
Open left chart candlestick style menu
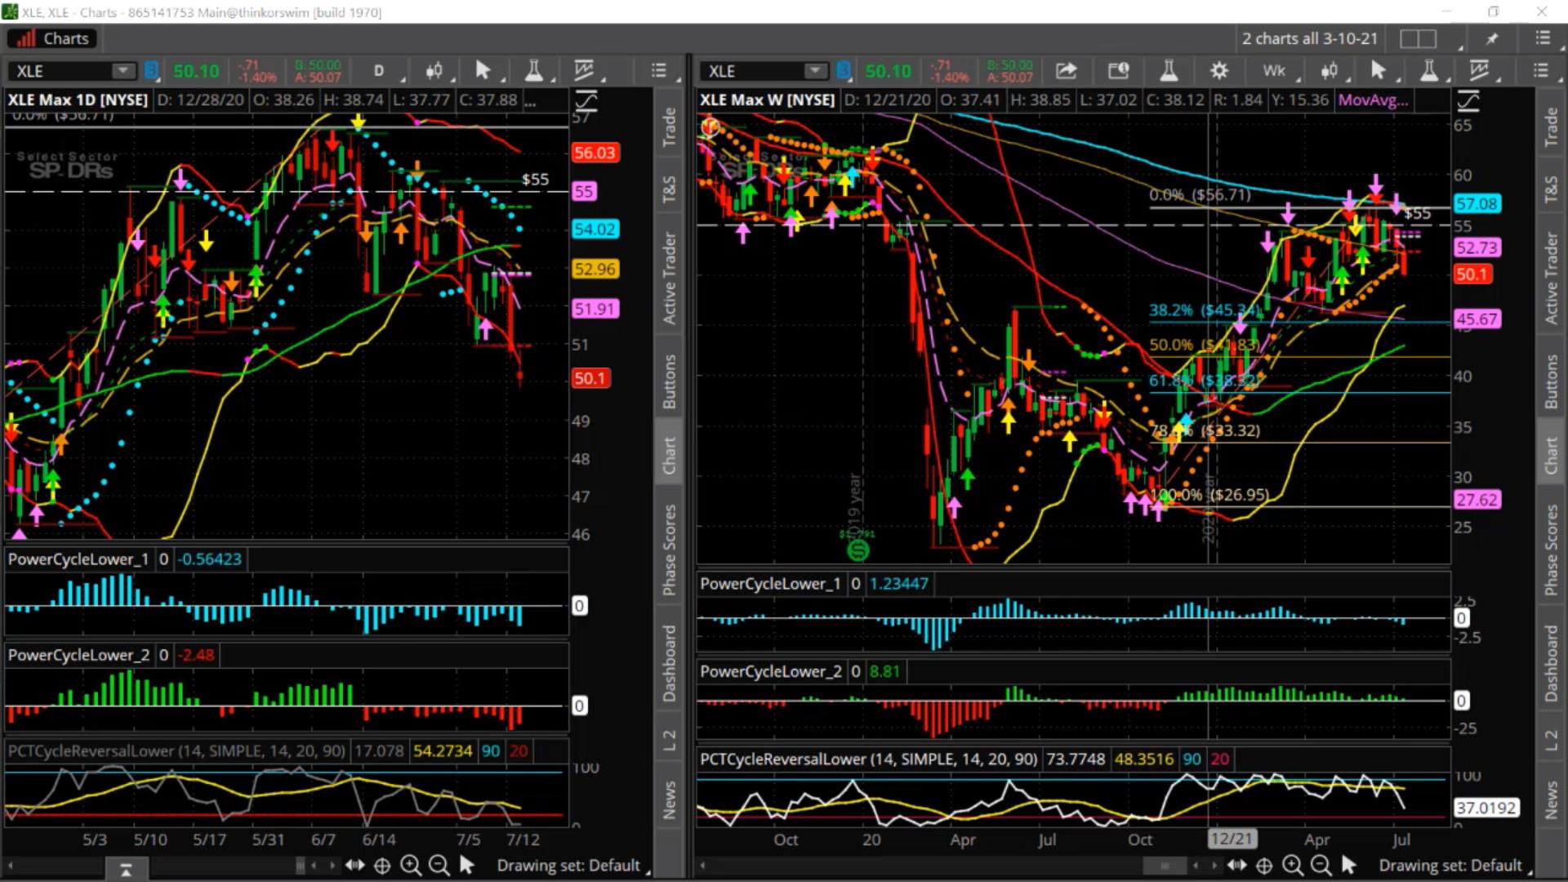point(434,71)
